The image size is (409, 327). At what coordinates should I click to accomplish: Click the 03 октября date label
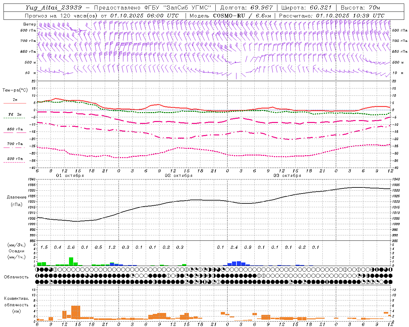pyautogui.click(x=287, y=176)
